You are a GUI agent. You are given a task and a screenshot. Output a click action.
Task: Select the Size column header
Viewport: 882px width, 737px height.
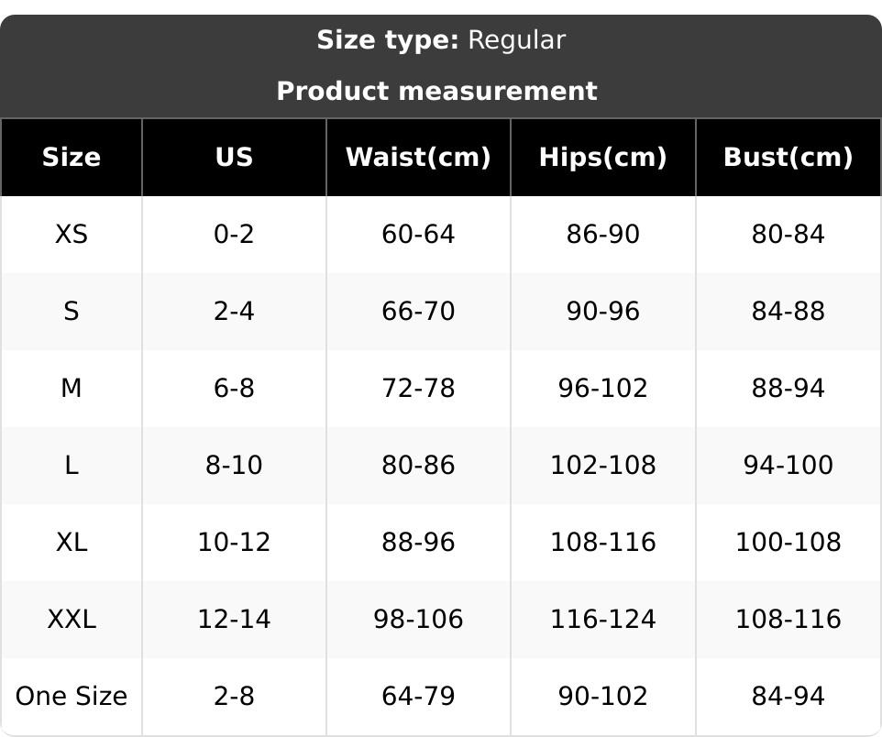[x=72, y=158]
